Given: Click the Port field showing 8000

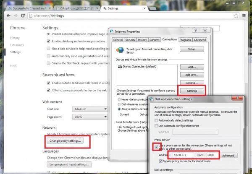Looking at the screenshot, I should coord(212,155).
